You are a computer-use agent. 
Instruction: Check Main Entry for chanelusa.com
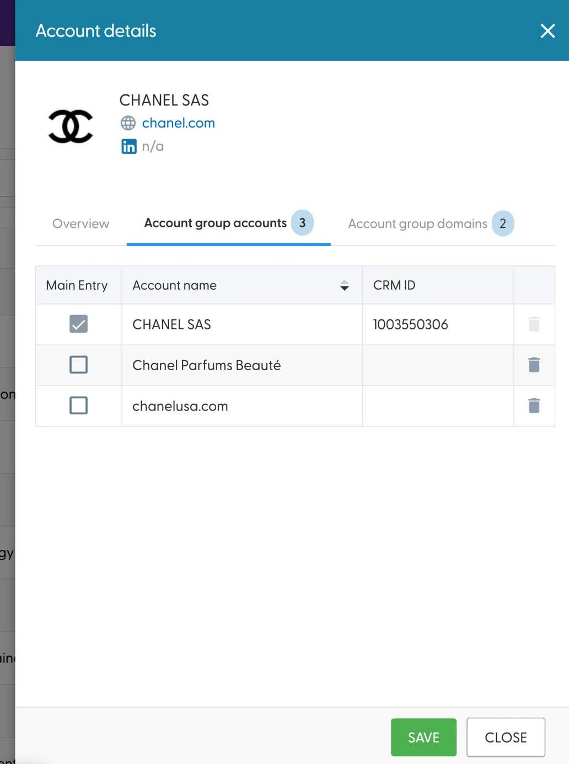pyautogui.click(x=78, y=405)
